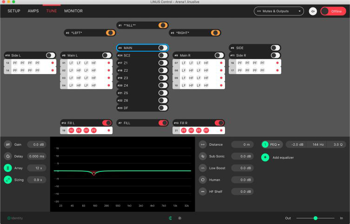Toggle the *LEFT* group switch
The image size is (350, 224).
point(111,33)
